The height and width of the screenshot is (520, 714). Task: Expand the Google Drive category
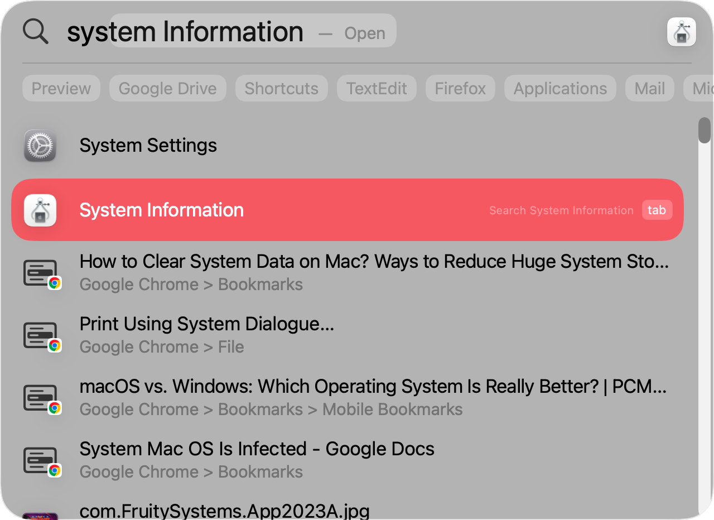tap(167, 88)
